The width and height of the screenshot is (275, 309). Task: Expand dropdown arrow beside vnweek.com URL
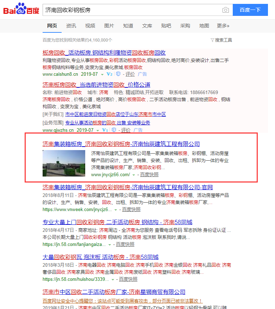point(116,210)
